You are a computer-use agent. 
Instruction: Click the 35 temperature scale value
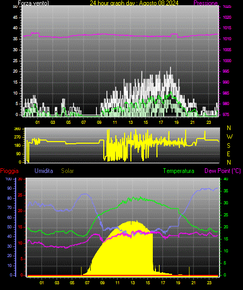click(x=226, y=191)
